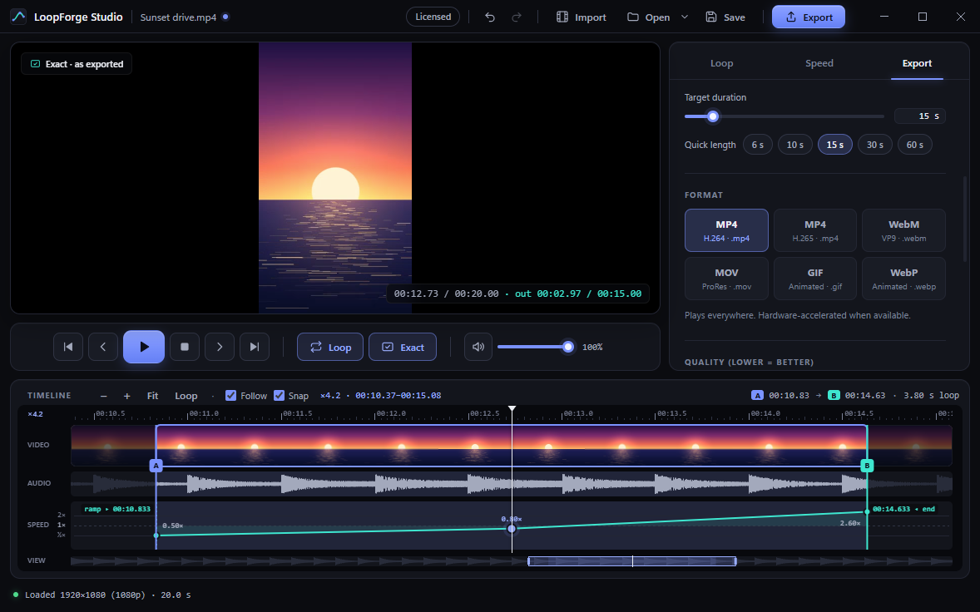Step forward one frame
The width and height of the screenshot is (980, 612).
220,347
